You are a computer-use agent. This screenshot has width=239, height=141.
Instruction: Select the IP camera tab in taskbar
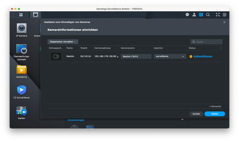pyautogui.click(x=35, y=15)
